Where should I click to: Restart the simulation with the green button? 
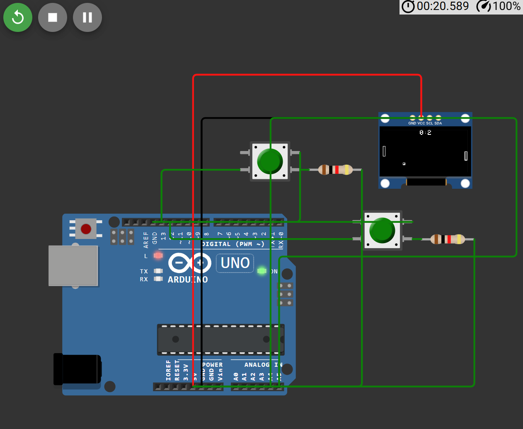pos(18,17)
